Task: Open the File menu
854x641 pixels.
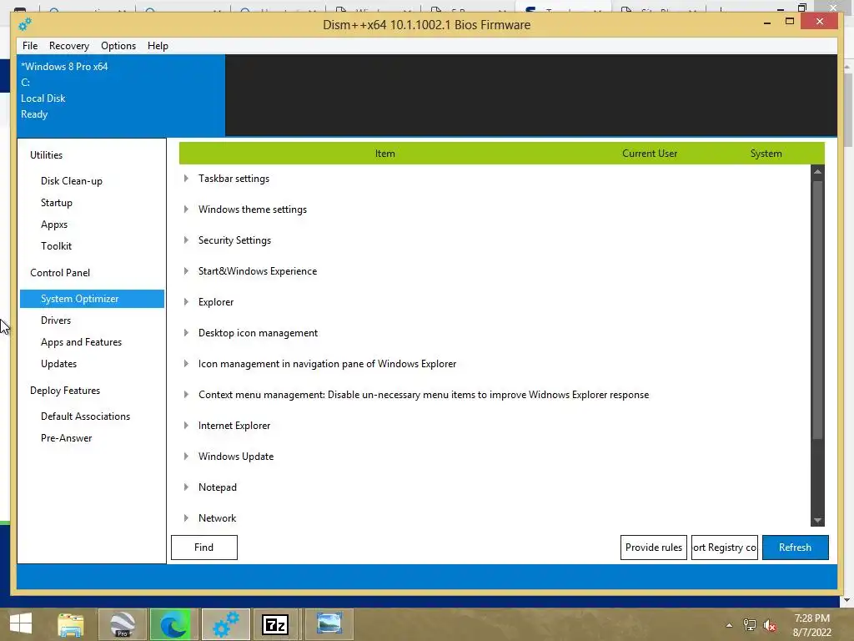Action: pos(30,46)
